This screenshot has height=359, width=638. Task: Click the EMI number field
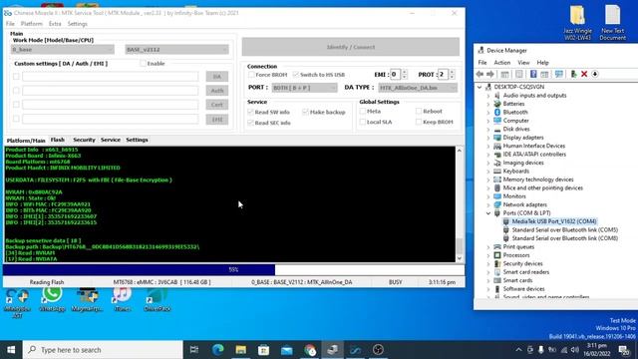[395, 75]
